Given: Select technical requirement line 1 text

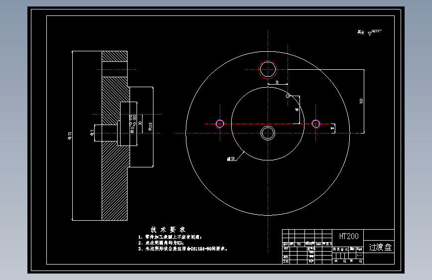Looking at the screenshot, I should [x=170, y=237].
